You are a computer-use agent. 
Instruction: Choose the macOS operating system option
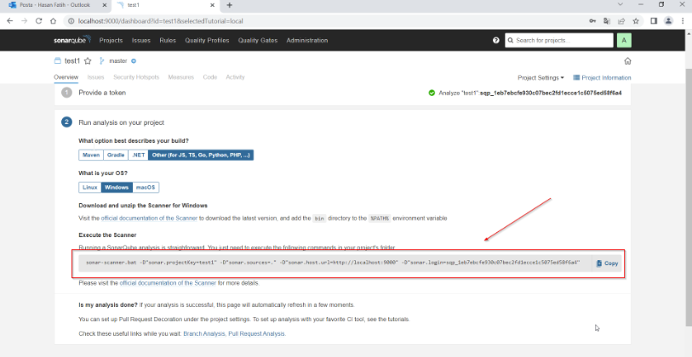(146, 187)
